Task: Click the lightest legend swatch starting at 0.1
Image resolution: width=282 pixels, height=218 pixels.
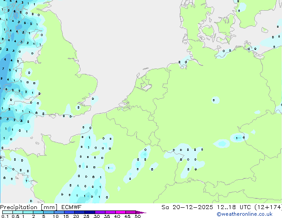Action: click(8, 212)
